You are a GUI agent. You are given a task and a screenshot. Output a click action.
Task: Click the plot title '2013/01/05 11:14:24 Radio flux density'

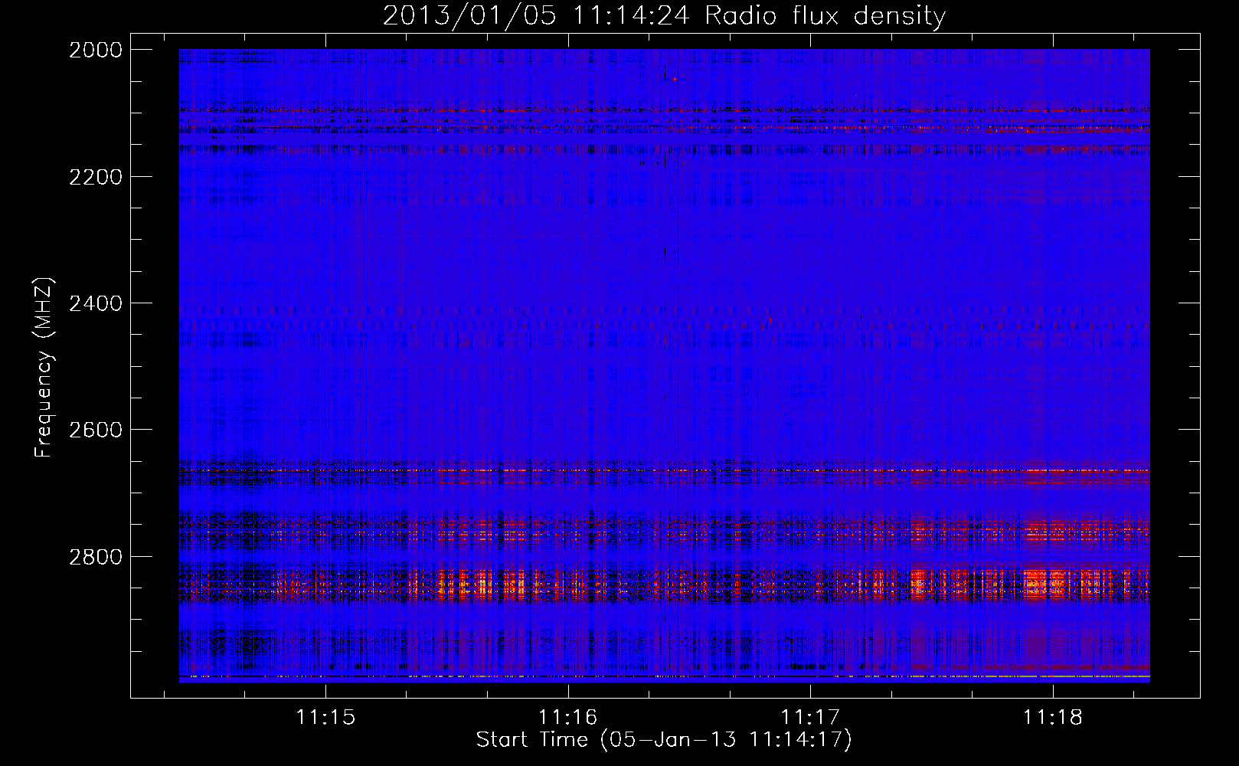coord(664,16)
